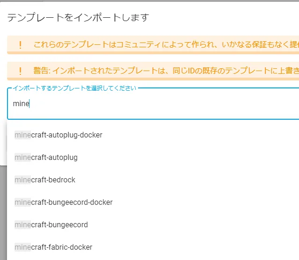Click the exclamation icon beside the 警告 message
Screen dimensions: 299x260
pyautogui.click(x=20, y=71)
